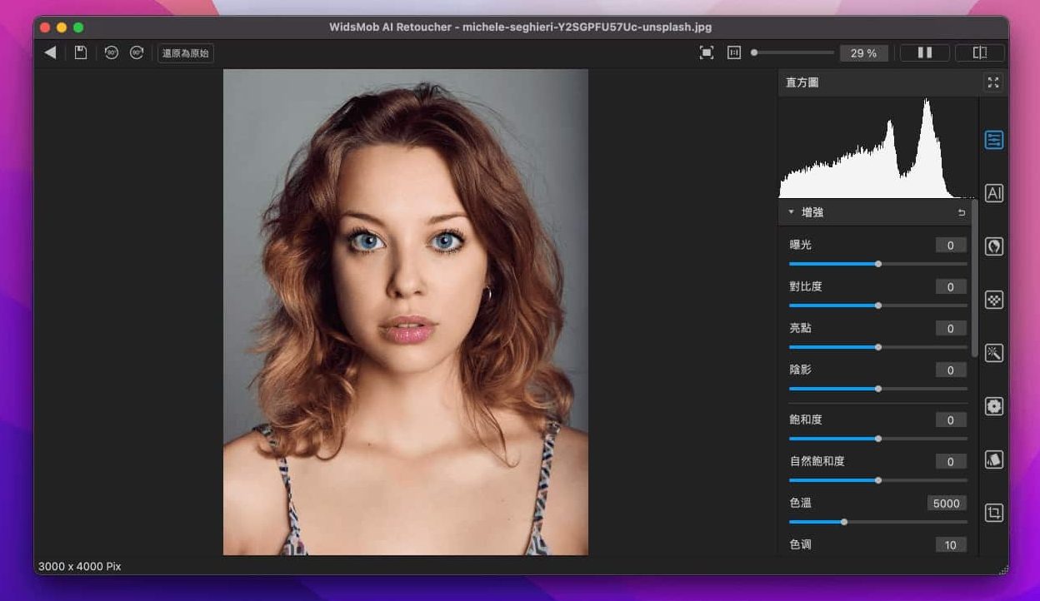The height and width of the screenshot is (601, 1040).
Task: Click the 色溫 value field showing 5000
Action: [x=946, y=503]
